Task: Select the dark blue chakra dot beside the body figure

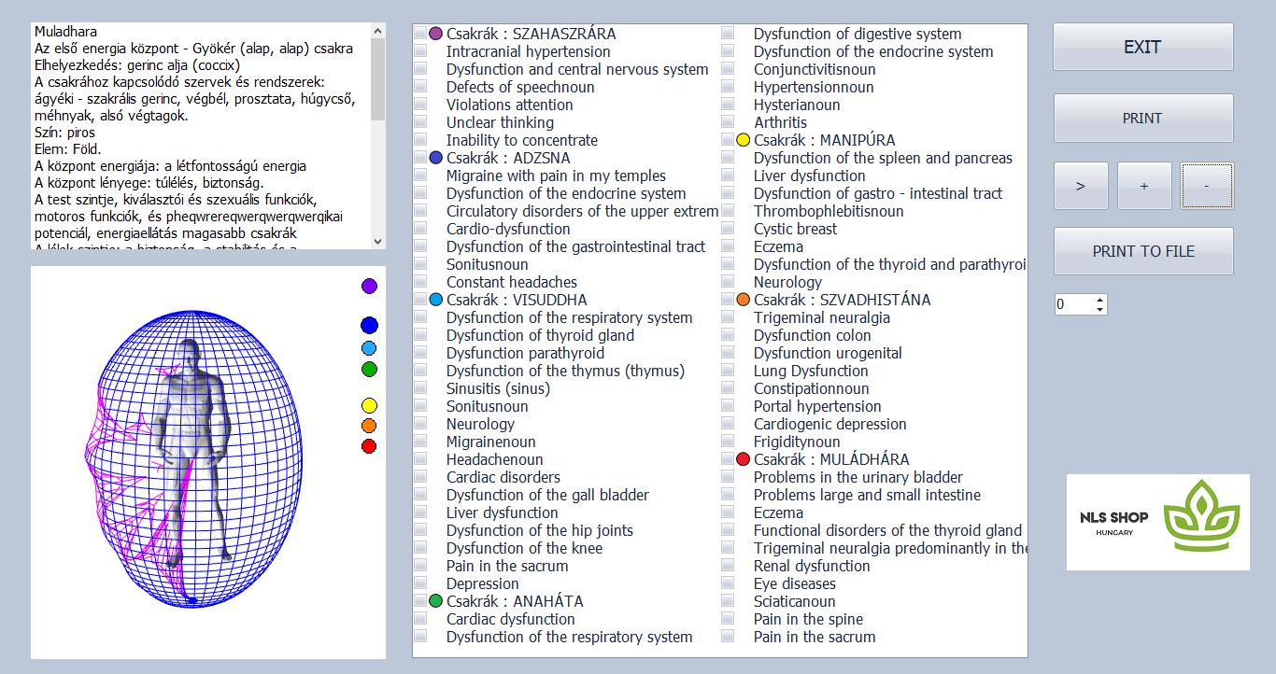Action: pyautogui.click(x=369, y=325)
